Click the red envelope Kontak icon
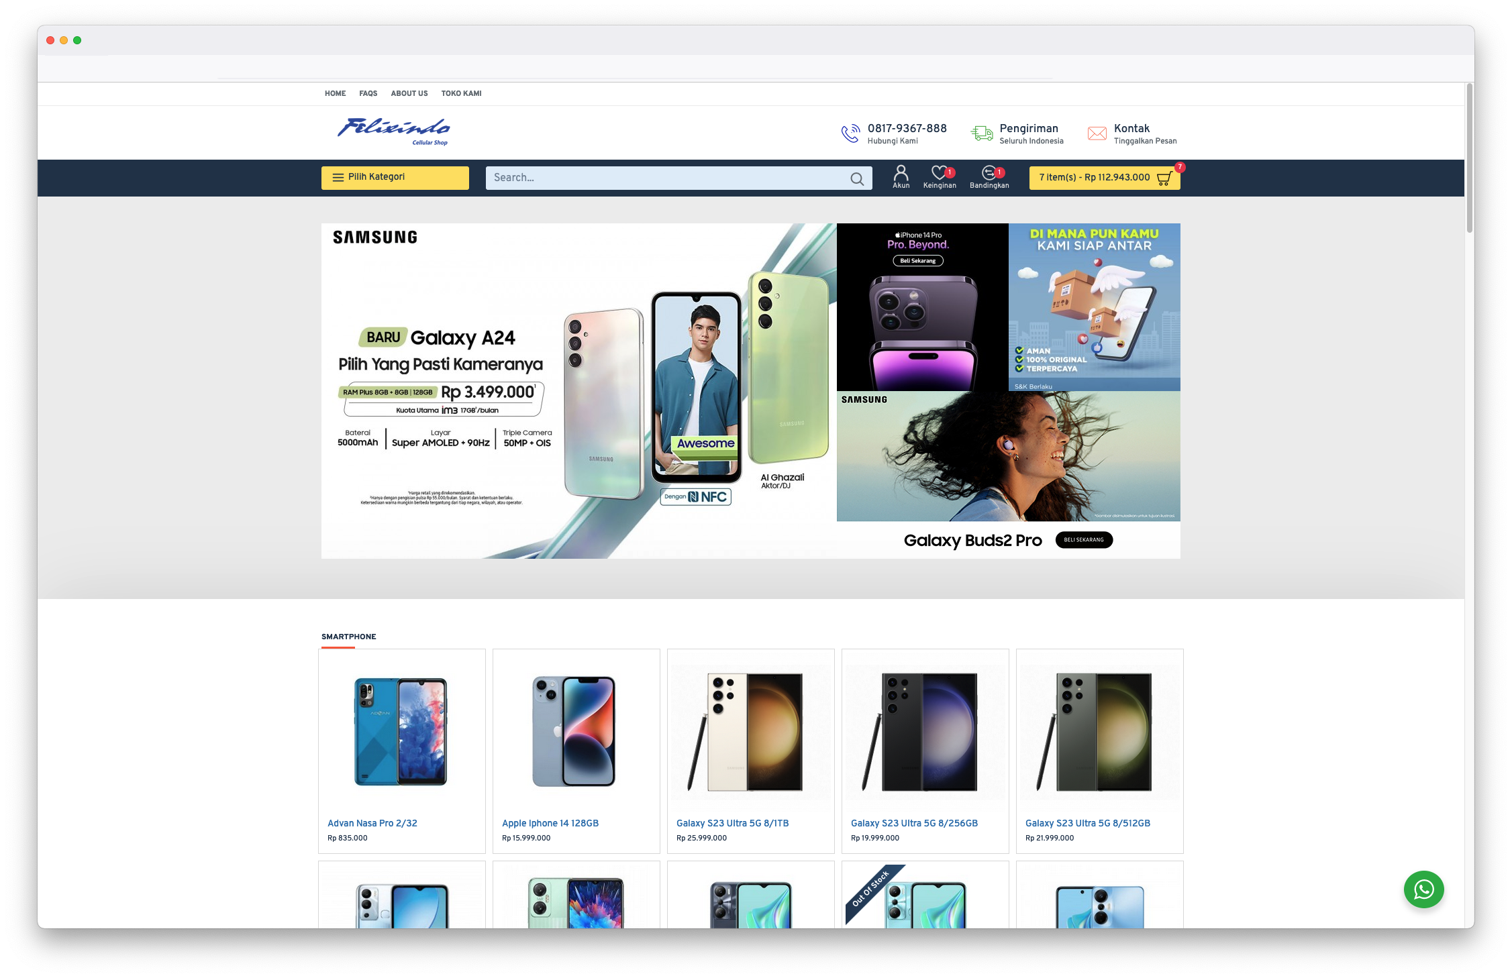Image resolution: width=1512 pixels, height=978 pixels. click(1097, 133)
